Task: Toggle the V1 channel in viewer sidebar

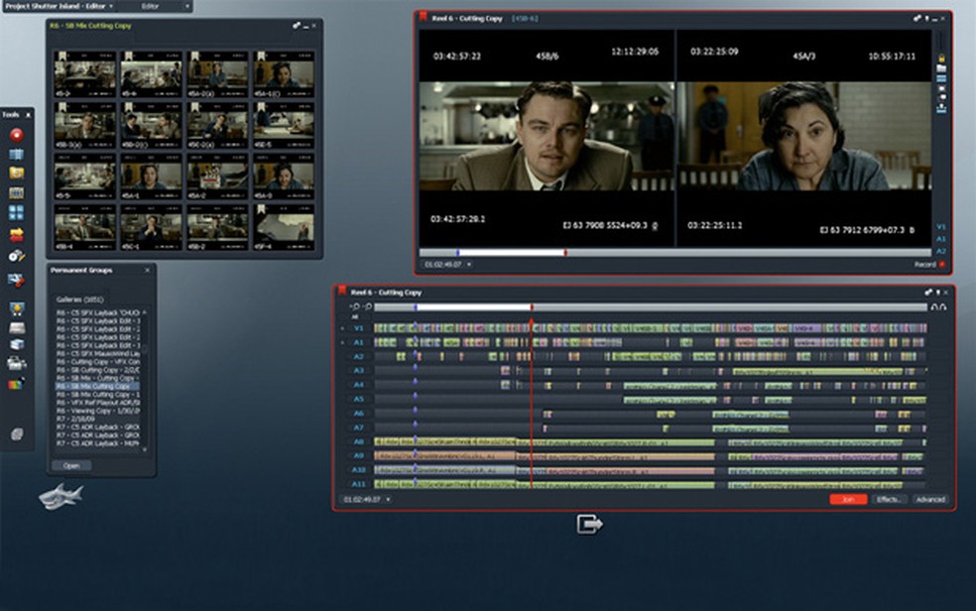Action: 941,227
